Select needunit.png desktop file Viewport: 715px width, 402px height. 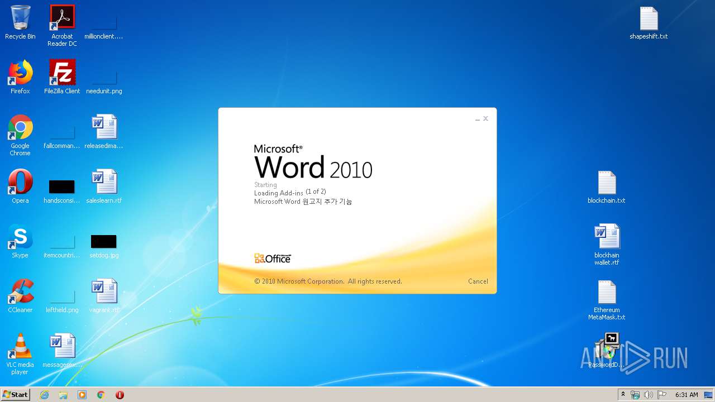[104, 81]
